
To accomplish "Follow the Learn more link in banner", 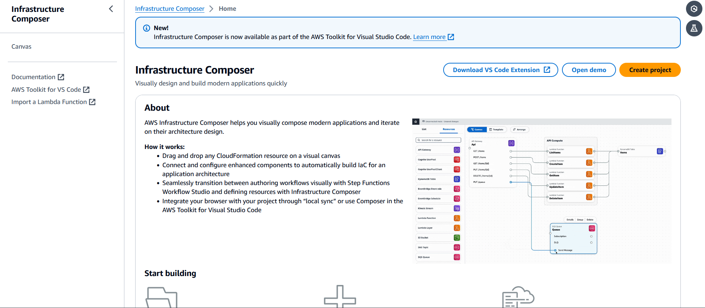I will point(429,37).
